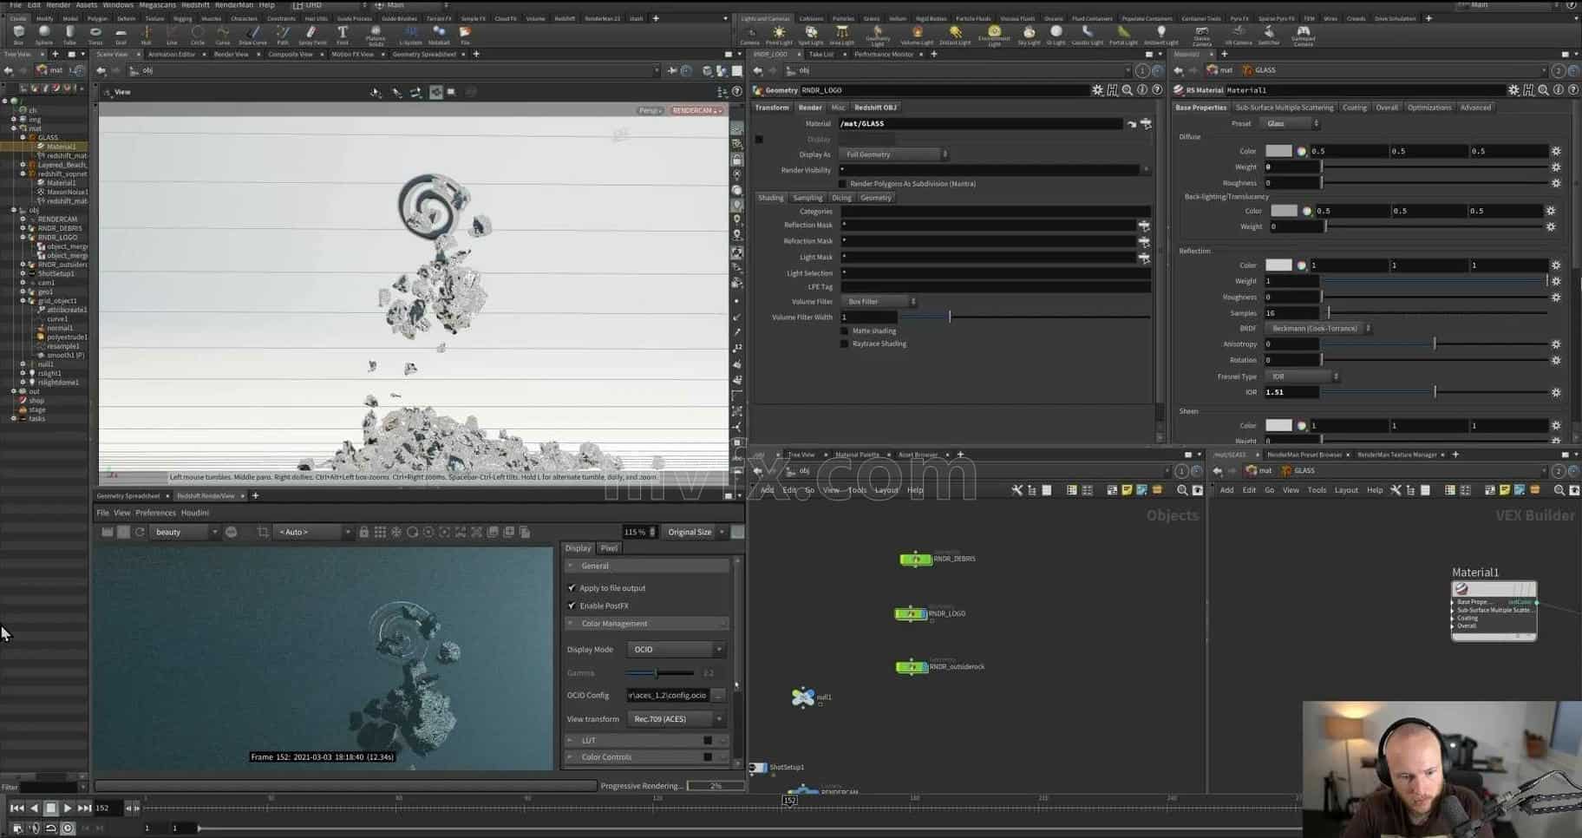Open the Redshift menu in the menu bar
Image resolution: width=1582 pixels, height=838 pixels.
195,5
